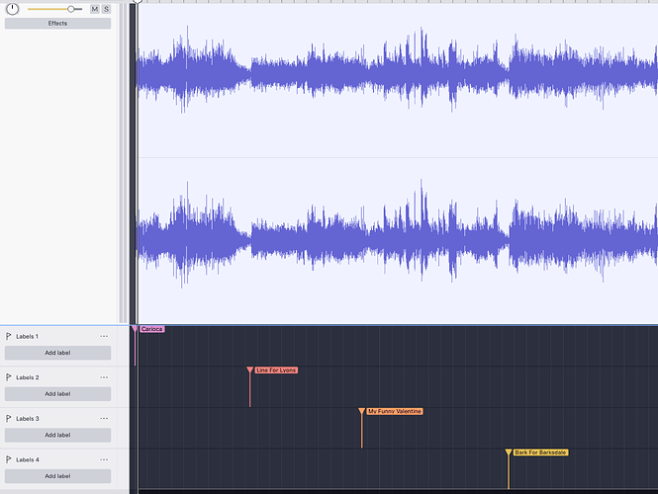Select the Line For Lyons label

pos(276,370)
